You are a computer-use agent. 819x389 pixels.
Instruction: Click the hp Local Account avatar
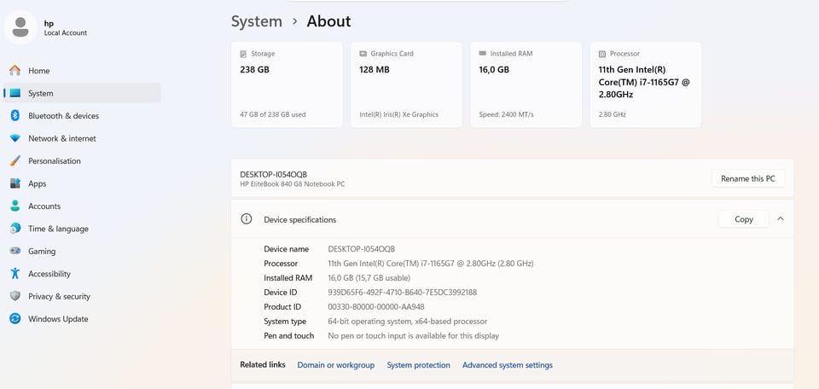[x=20, y=27]
